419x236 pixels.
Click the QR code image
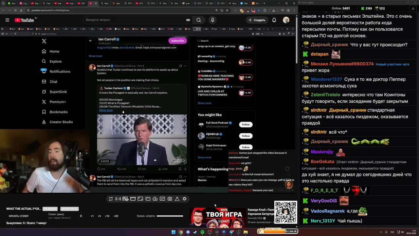pos(285,212)
